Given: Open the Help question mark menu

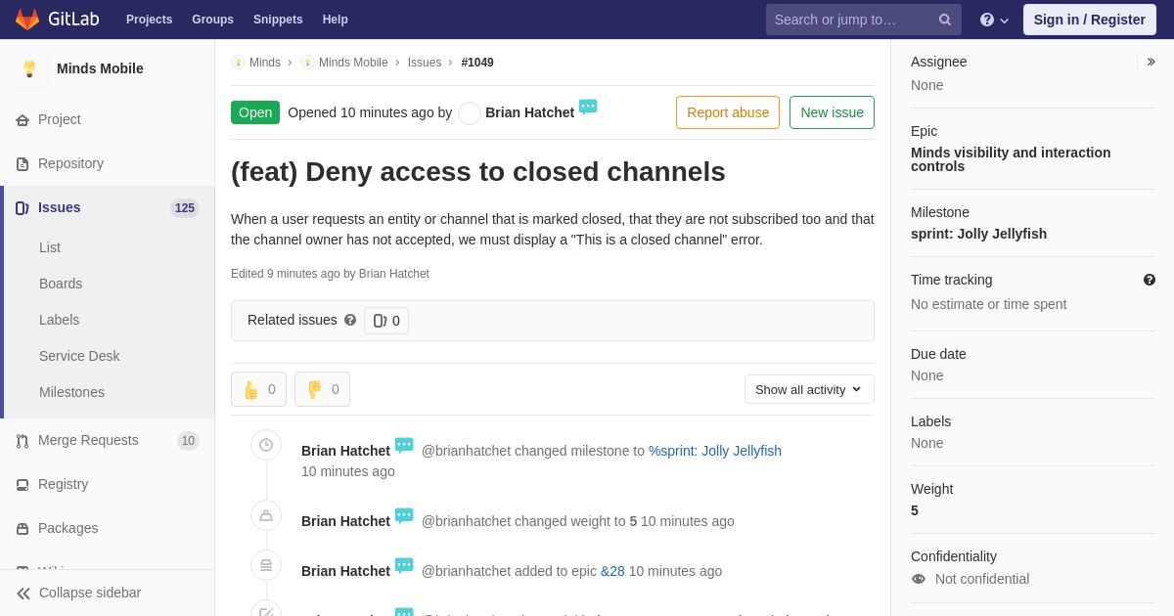Looking at the screenshot, I should (x=994, y=20).
